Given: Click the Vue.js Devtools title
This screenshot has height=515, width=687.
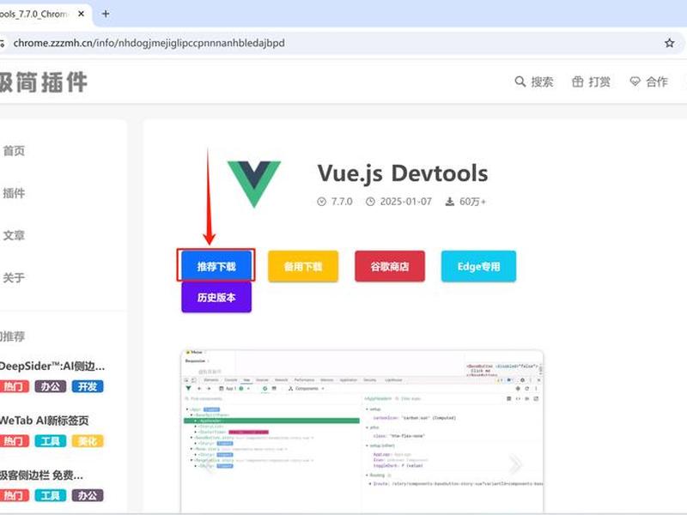Looking at the screenshot, I should click(403, 173).
